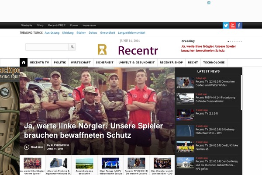This screenshot has width=262, height=175.
Task: Click the JUNE 14, 2014 date text
Action: pyautogui.click(x=130, y=41)
